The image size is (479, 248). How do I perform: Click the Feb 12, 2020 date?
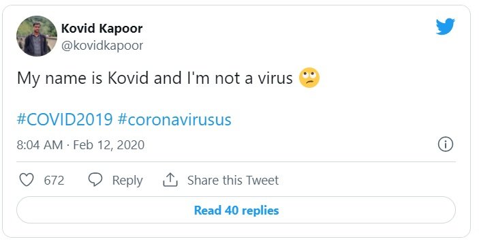[109, 144]
